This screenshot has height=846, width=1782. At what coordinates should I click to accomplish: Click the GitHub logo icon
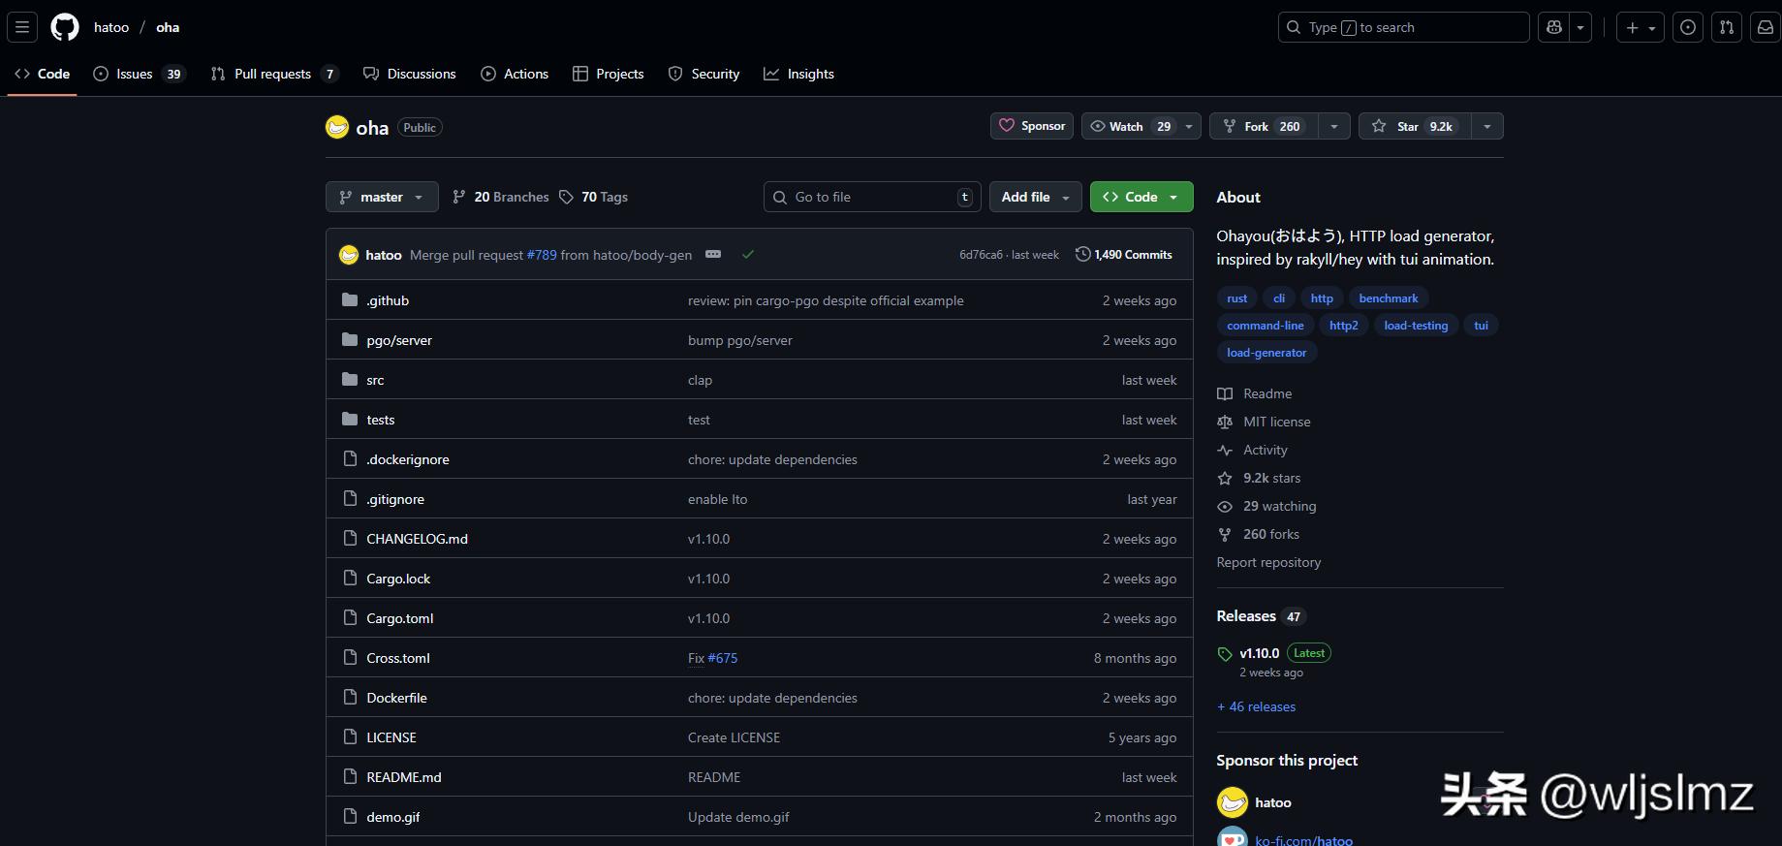[x=65, y=27]
